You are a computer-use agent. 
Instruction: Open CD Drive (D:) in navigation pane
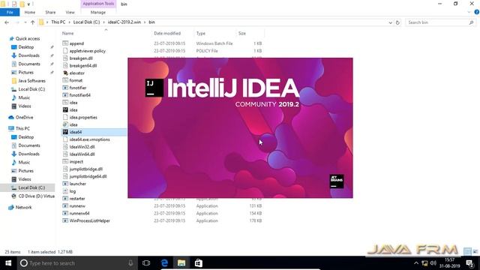tap(37, 196)
